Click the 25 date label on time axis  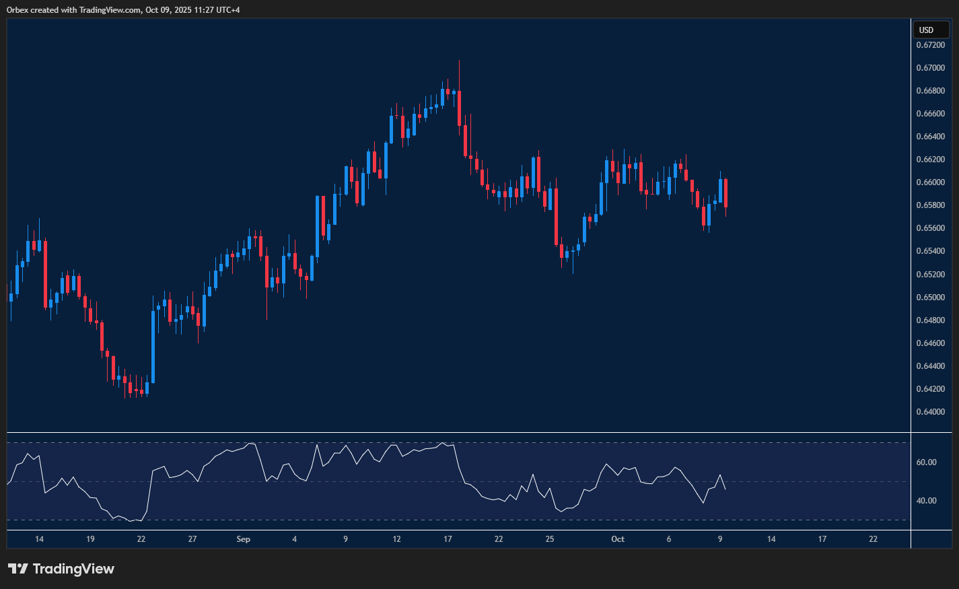coord(550,539)
